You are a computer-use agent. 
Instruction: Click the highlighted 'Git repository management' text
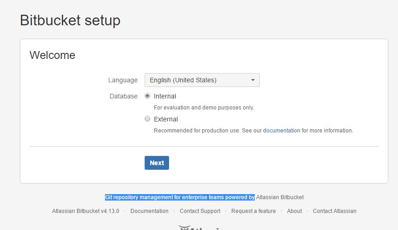[180, 197]
